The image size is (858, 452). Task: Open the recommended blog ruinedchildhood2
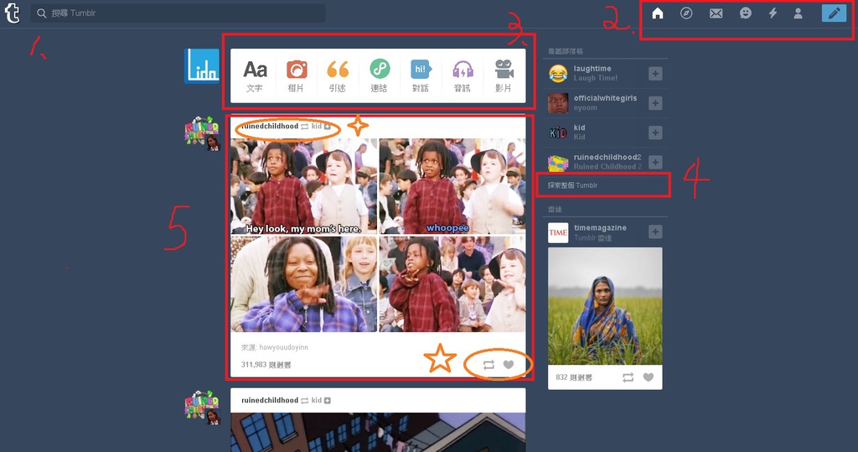coord(607,158)
